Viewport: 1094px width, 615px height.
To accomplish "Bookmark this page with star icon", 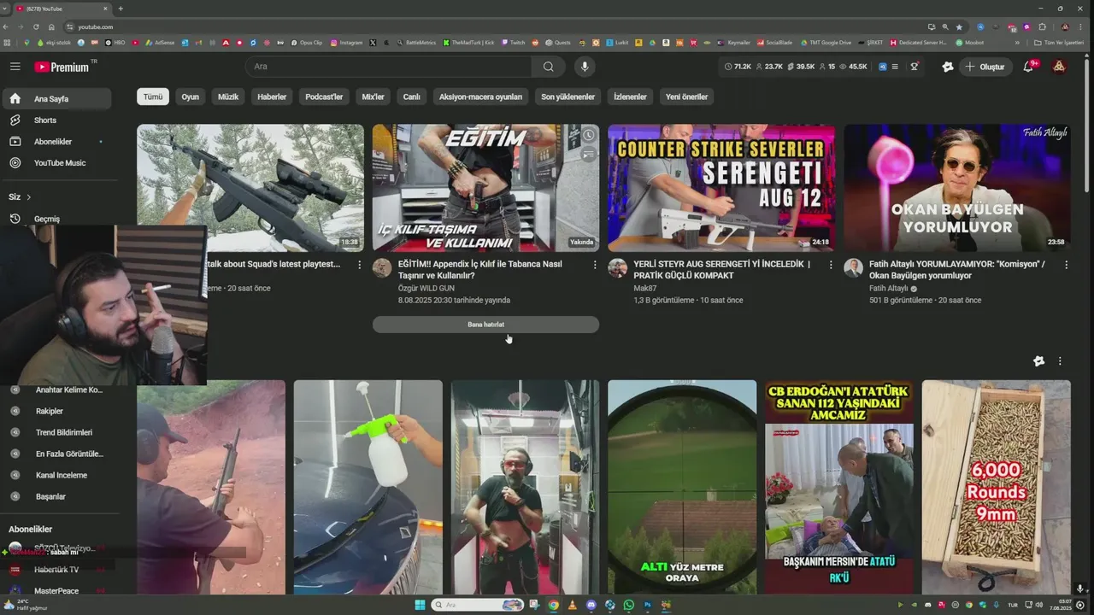I will click(958, 26).
